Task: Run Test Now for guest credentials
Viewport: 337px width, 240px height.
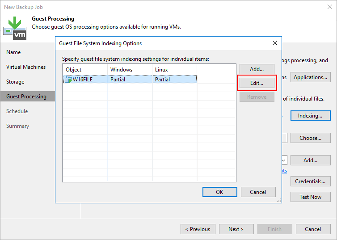Action: pyautogui.click(x=310, y=197)
